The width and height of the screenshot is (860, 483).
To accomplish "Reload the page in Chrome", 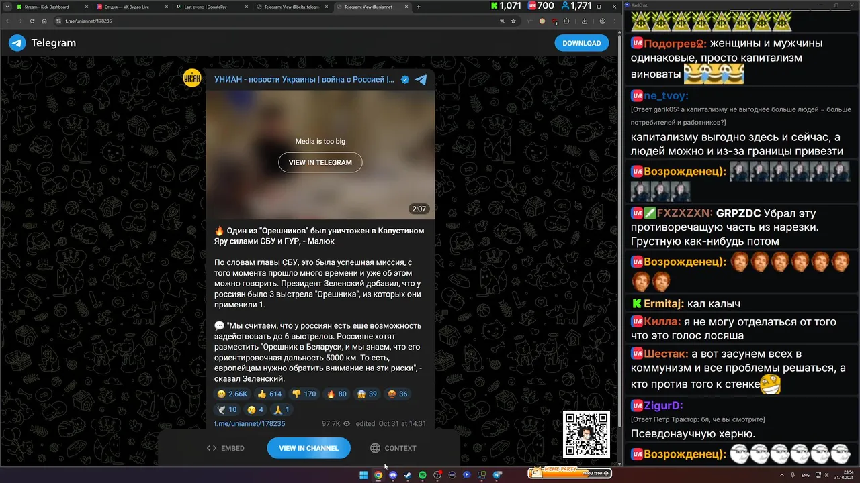I will [32, 21].
